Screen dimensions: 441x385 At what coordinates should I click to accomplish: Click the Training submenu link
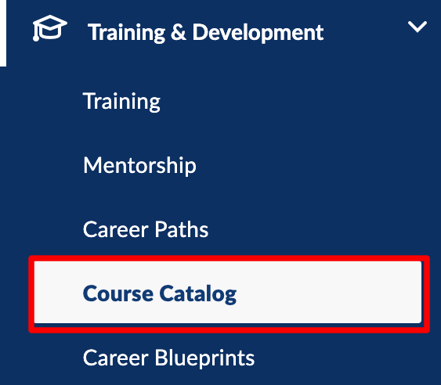coord(121,102)
